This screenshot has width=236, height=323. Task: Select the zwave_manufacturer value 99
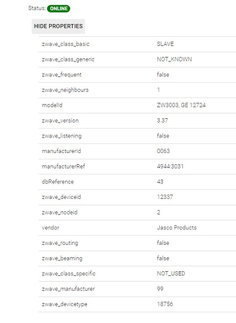click(x=160, y=289)
